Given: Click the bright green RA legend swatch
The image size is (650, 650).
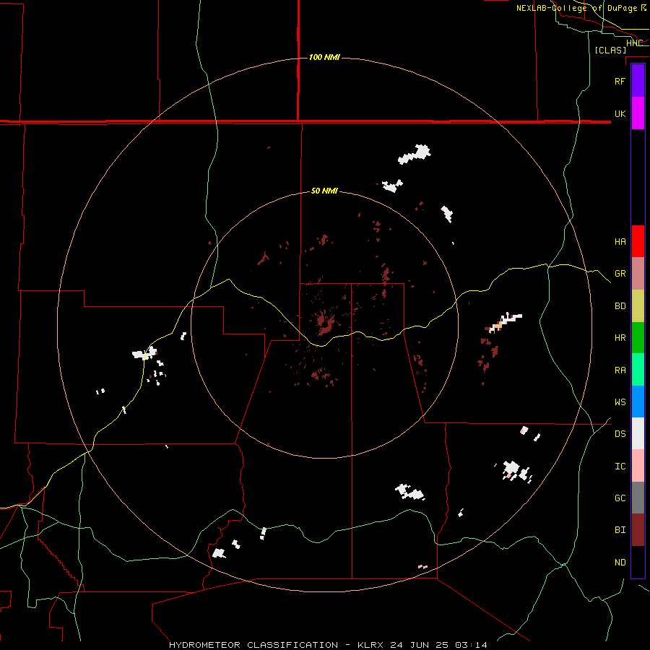Looking at the screenshot, I should pos(638,370).
